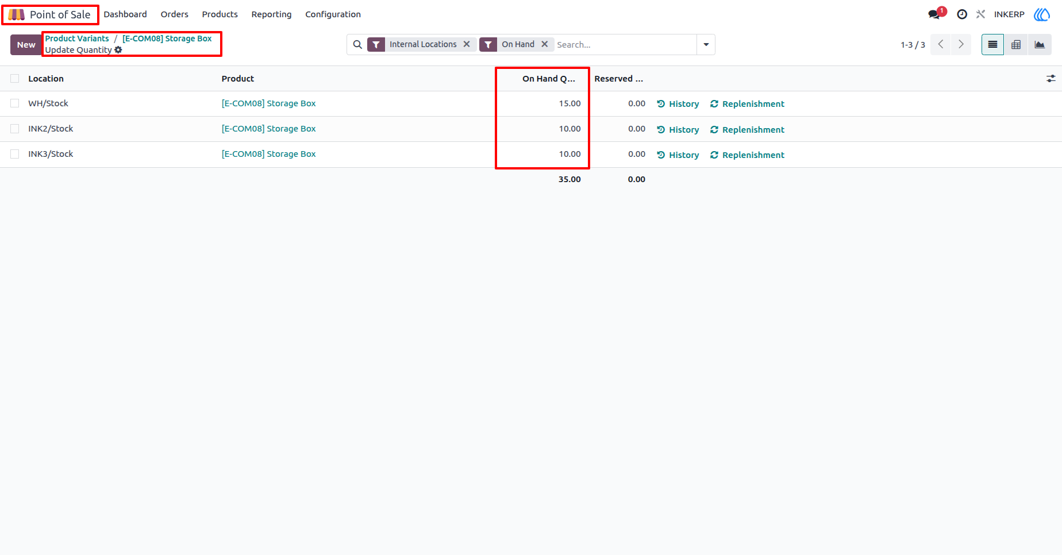The height and width of the screenshot is (555, 1062).
Task: Open product link in INK2/Stock row
Action: (269, 129)
